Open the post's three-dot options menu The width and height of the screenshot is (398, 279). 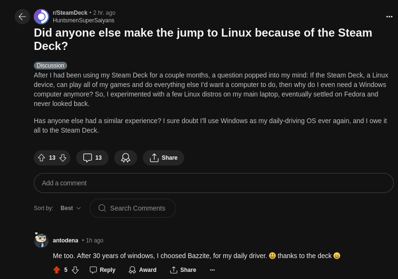coord(389,17)
